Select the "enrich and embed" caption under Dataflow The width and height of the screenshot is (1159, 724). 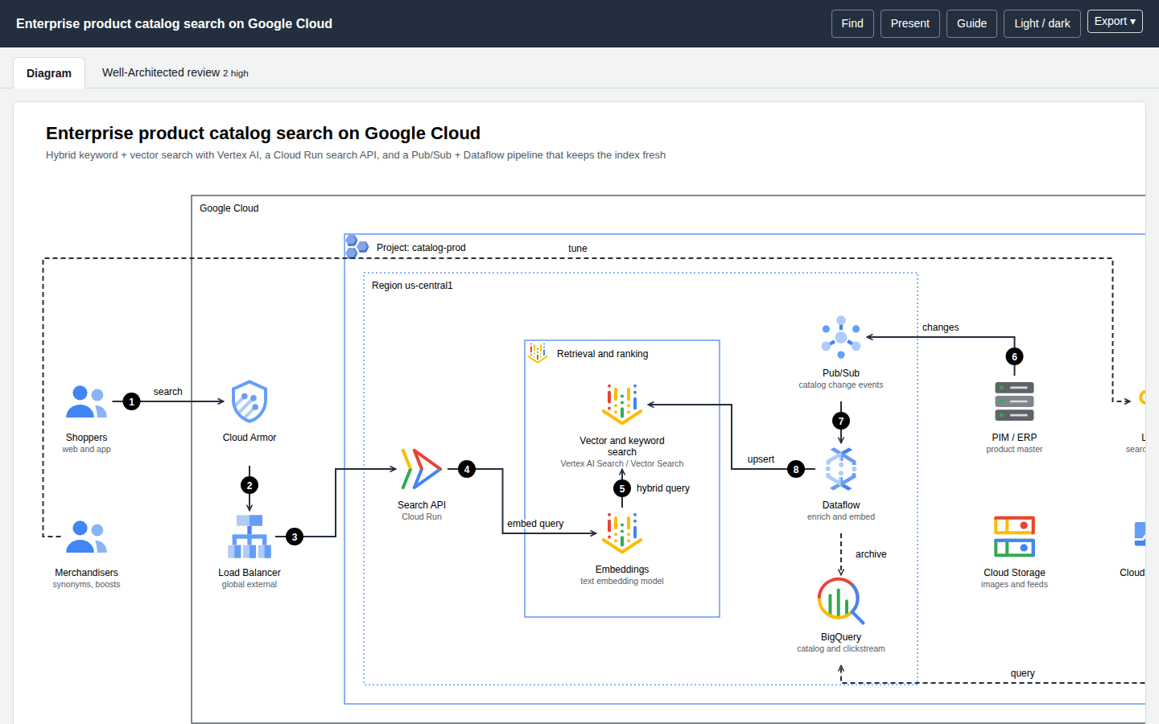pos(841,517)
